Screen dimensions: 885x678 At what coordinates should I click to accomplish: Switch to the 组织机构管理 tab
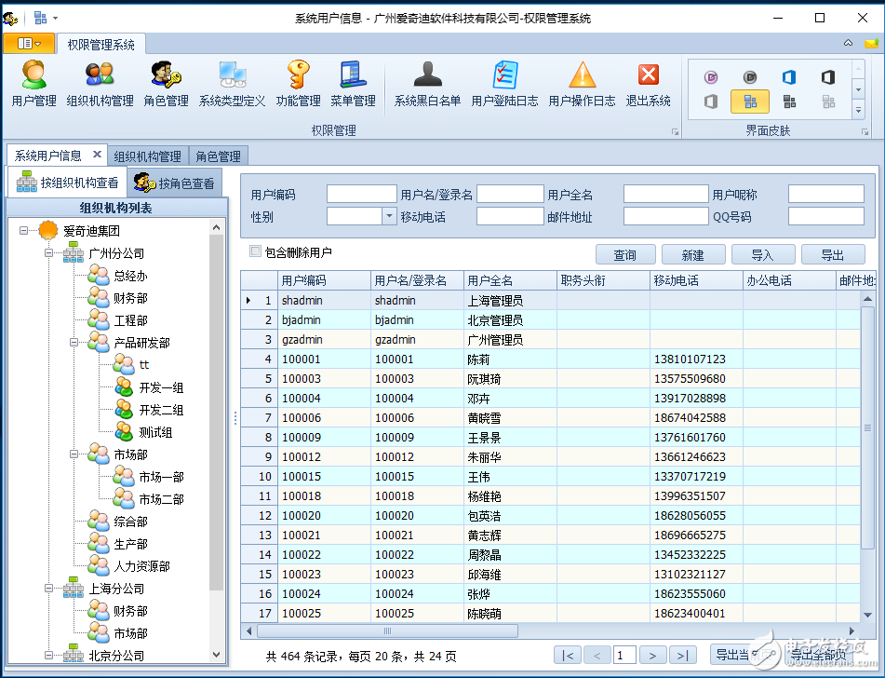tap(147, 155)
